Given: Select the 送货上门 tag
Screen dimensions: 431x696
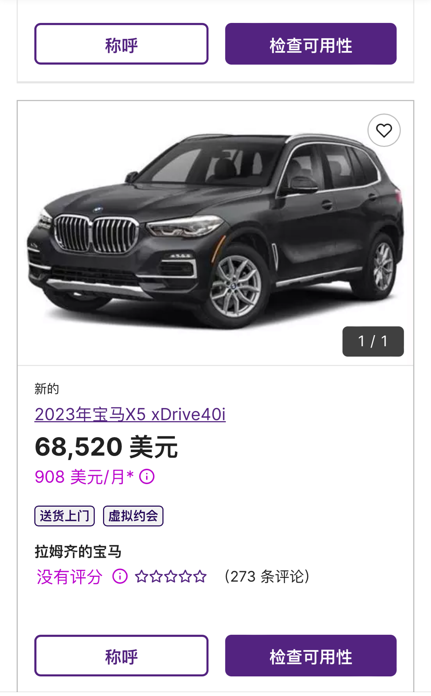Looking at the screenshot, I should point(64,516).
